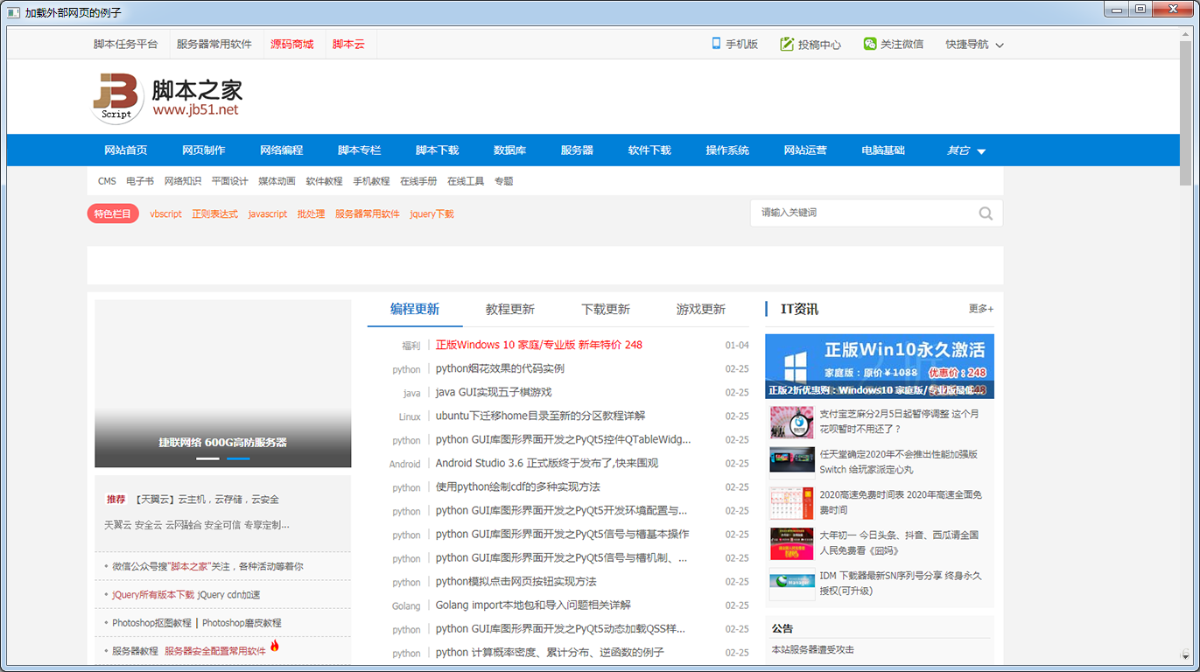This screenshot has height=672, width=1200.
Task: Switch to the 教程更新 tab
Action: tap(509, 308)
